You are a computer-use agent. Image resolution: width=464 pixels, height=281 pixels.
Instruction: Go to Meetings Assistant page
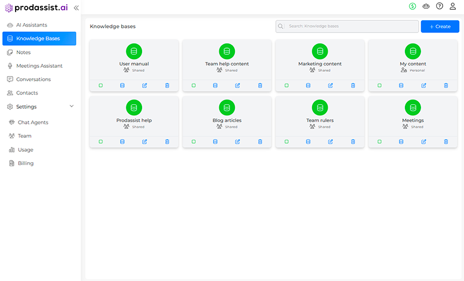tap(39, 66)
